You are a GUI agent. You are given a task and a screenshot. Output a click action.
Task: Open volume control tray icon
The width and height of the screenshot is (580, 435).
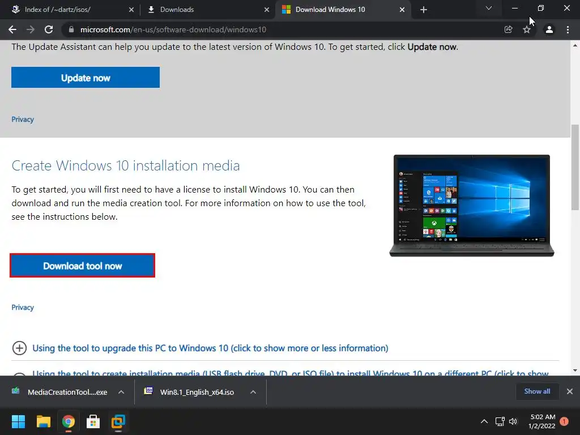pos(513,421)
